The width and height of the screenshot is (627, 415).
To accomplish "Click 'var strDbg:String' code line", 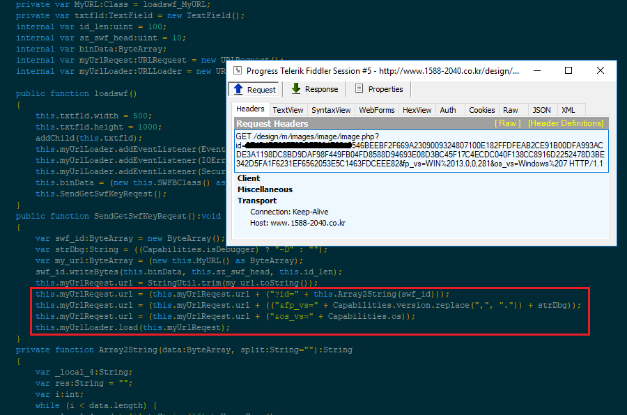I will tap(182, 249).
